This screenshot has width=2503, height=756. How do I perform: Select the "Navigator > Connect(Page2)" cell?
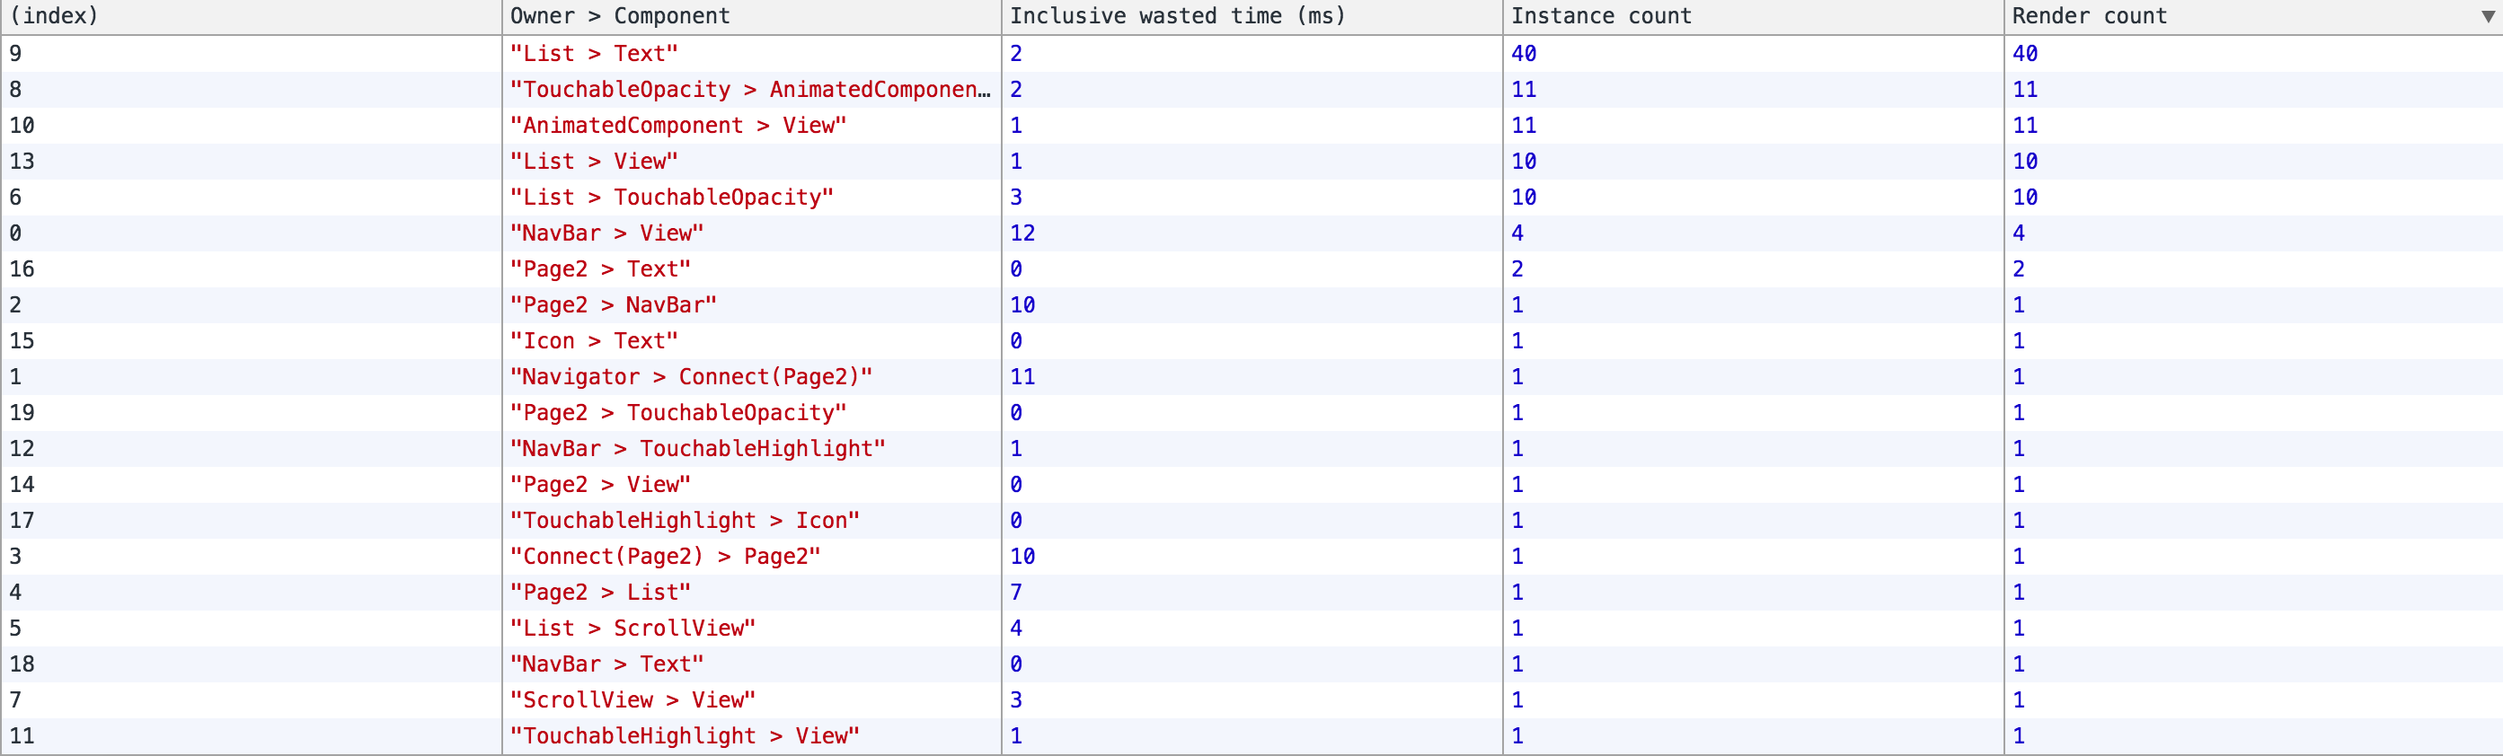(x=751, y=376)
